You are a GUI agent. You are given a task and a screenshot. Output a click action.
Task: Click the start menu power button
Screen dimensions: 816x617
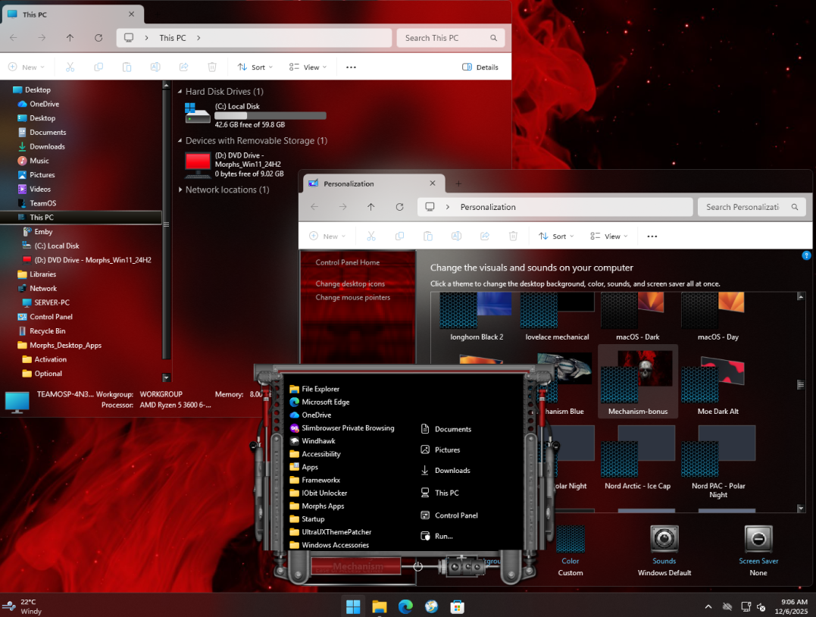pyautogui.click(x=417, y=566)
